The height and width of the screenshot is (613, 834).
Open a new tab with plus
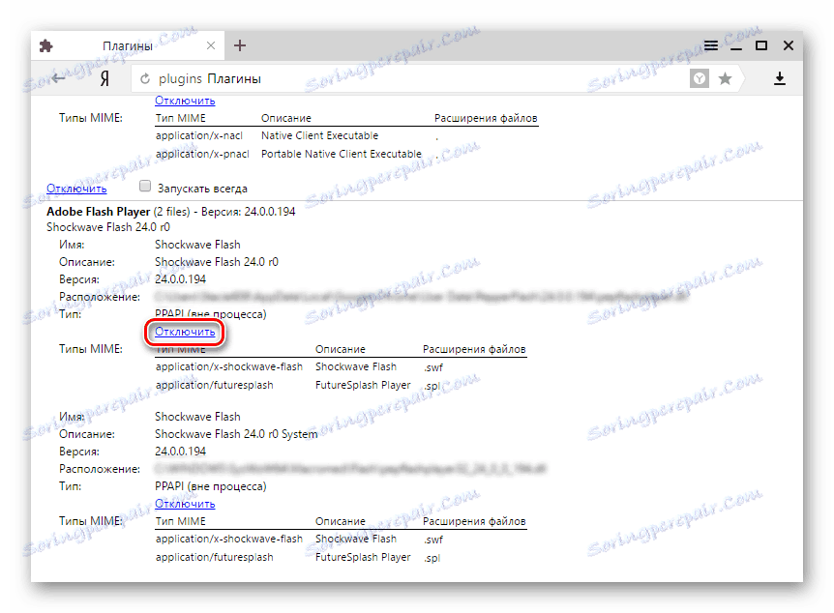tap(240, 45)
